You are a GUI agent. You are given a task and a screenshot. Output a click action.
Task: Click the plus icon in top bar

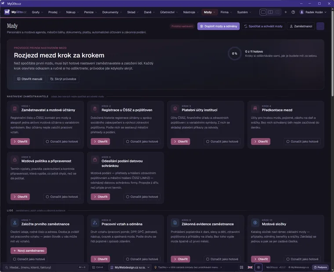click(x=286, y=12)
